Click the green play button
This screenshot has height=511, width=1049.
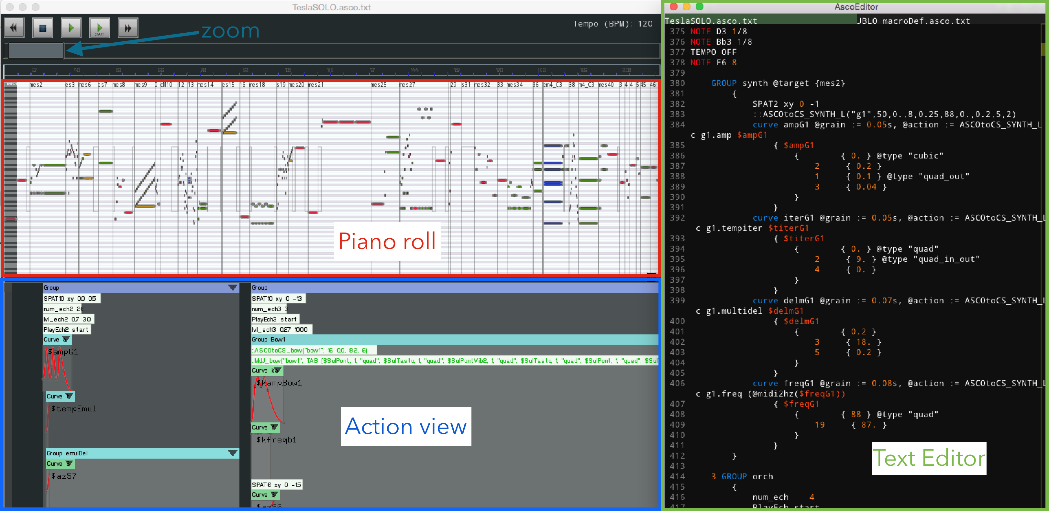point(71,28)
